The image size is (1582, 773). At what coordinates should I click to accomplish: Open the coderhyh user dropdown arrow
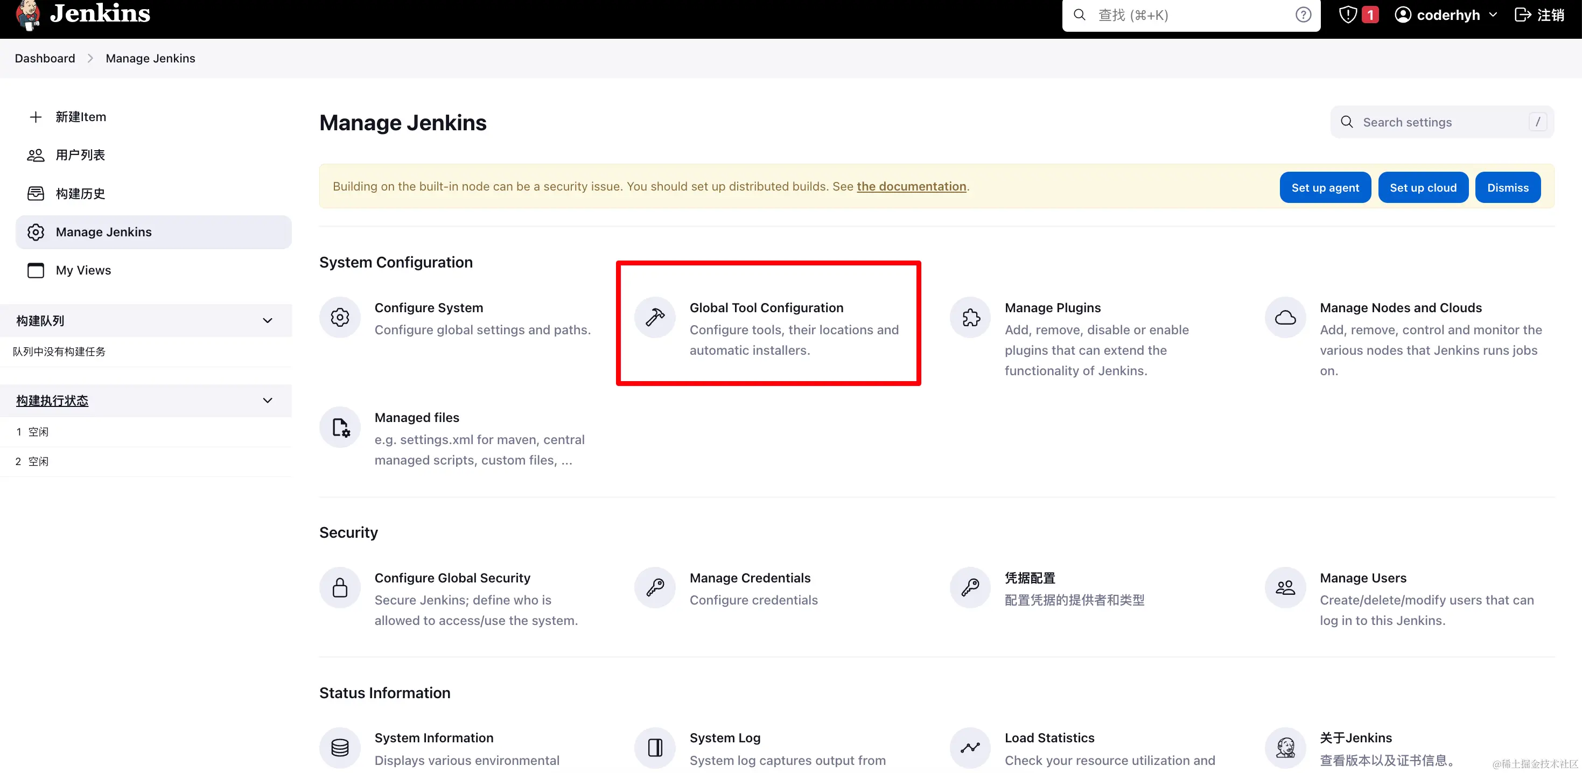[x=1493, y=15]
